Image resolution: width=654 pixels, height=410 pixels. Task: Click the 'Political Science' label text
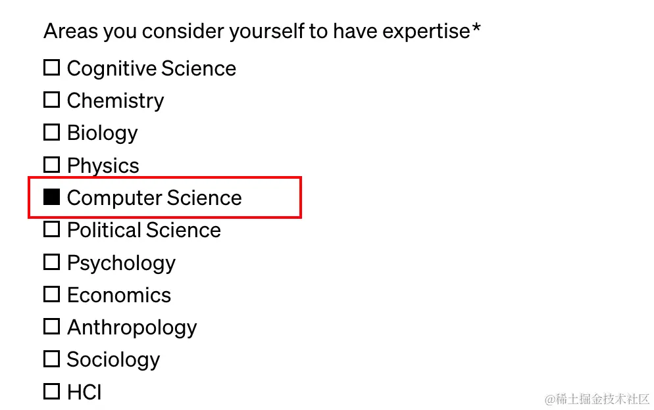(x=144, y=230)
